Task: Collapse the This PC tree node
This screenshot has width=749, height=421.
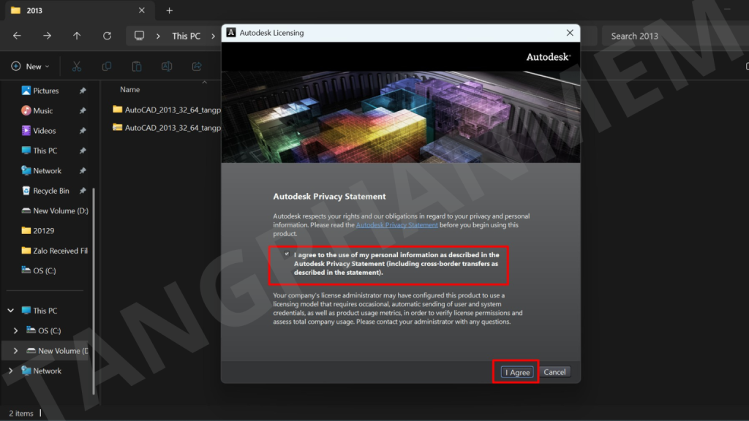Action: pyautogui.click(x=10, y=311)
